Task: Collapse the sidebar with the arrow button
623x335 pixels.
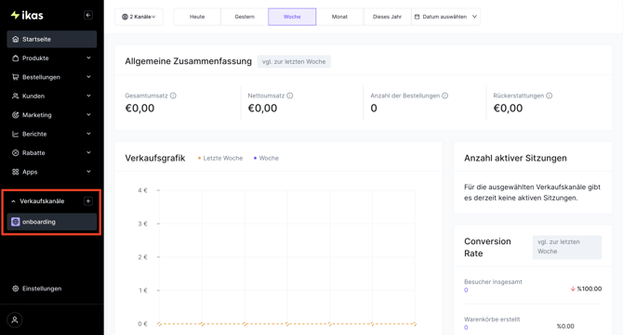Action: 88,15
